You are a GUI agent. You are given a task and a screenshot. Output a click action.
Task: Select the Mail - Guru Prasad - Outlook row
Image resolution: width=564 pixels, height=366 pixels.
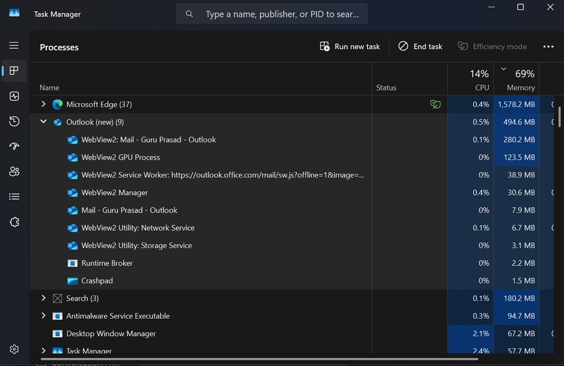pyautogui.click(x=292, y=210)
